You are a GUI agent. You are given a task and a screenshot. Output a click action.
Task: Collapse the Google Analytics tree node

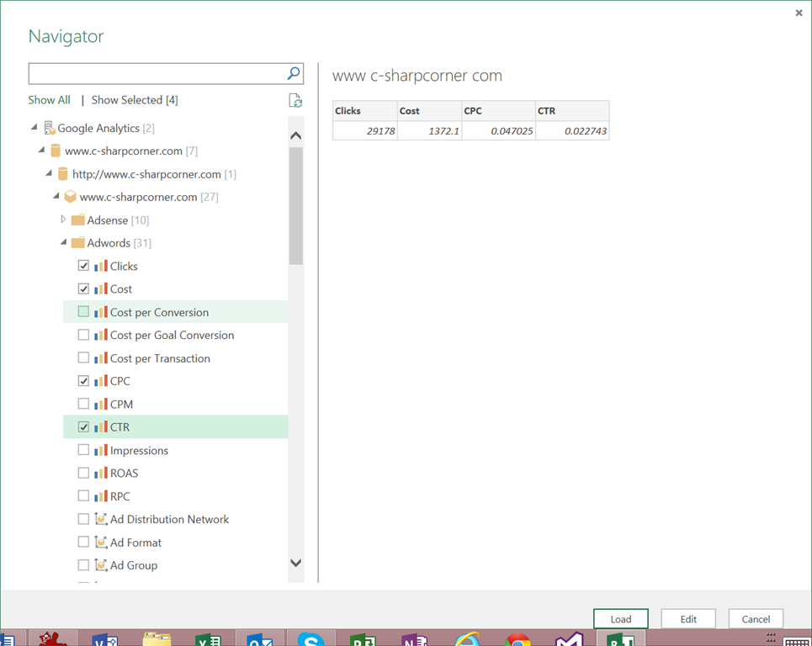point(34,127)
